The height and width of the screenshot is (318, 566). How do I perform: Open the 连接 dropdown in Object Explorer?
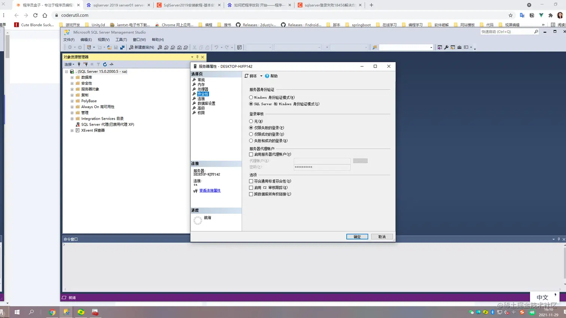pyautogui.click(x=69, y=64)
